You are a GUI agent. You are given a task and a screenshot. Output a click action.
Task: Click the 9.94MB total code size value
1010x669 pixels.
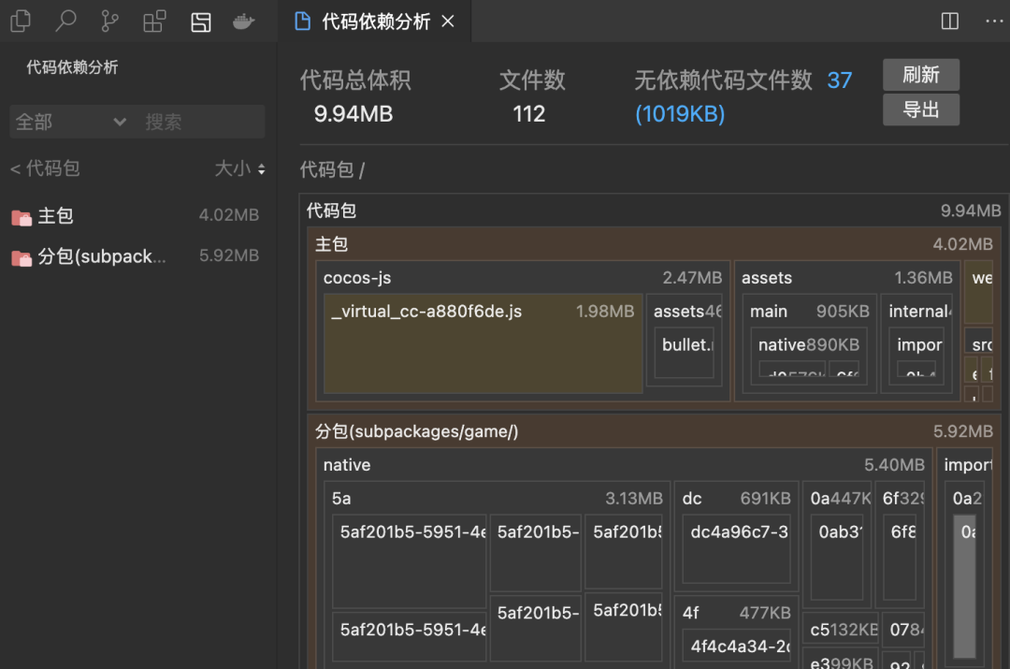pyautogui.click(x=353, y=114)
